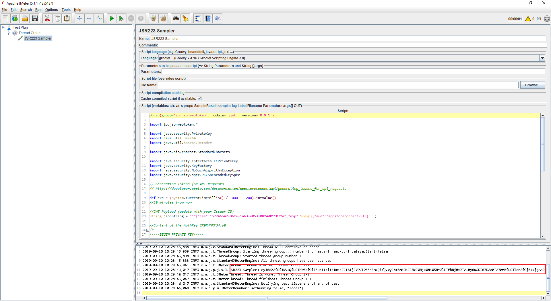The width and height of the screenshot is (551, 301).
Task: Collapse the Test Plan tree node
Action: click(3, 28)
